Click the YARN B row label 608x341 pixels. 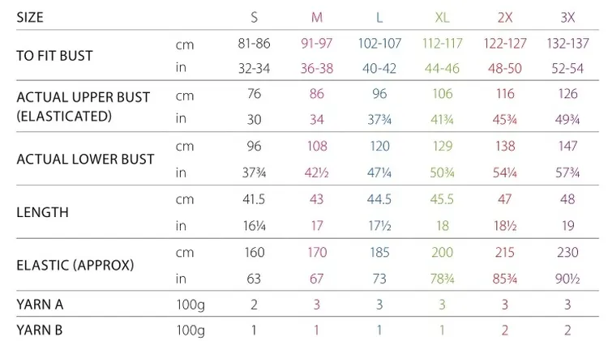click(39, 330)
